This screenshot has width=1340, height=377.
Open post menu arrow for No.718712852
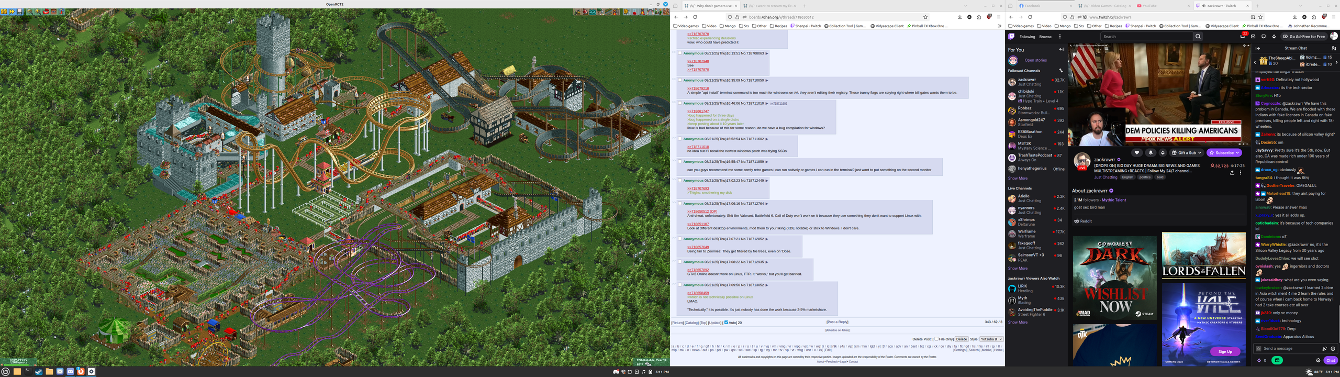pos(767,239)
